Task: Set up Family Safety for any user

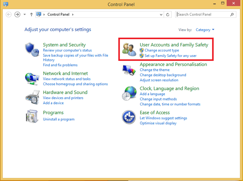Action: tap(171, 56)
